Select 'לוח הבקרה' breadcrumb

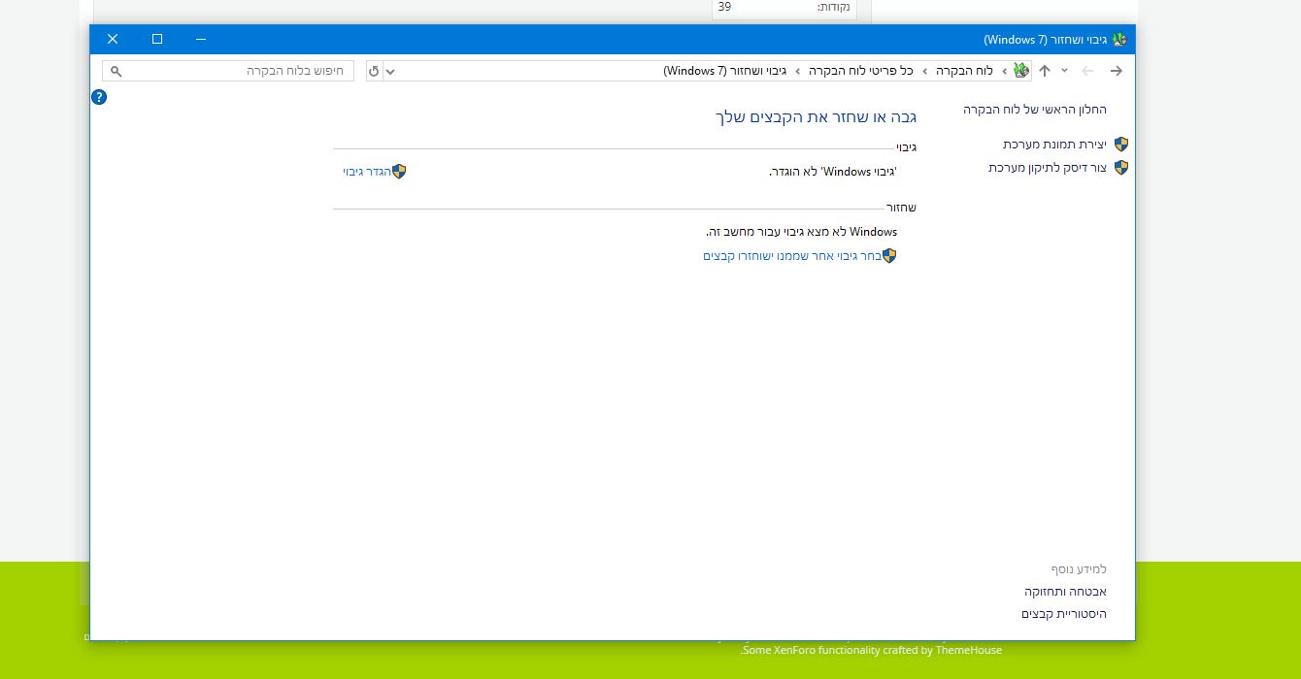click(964, 71)
